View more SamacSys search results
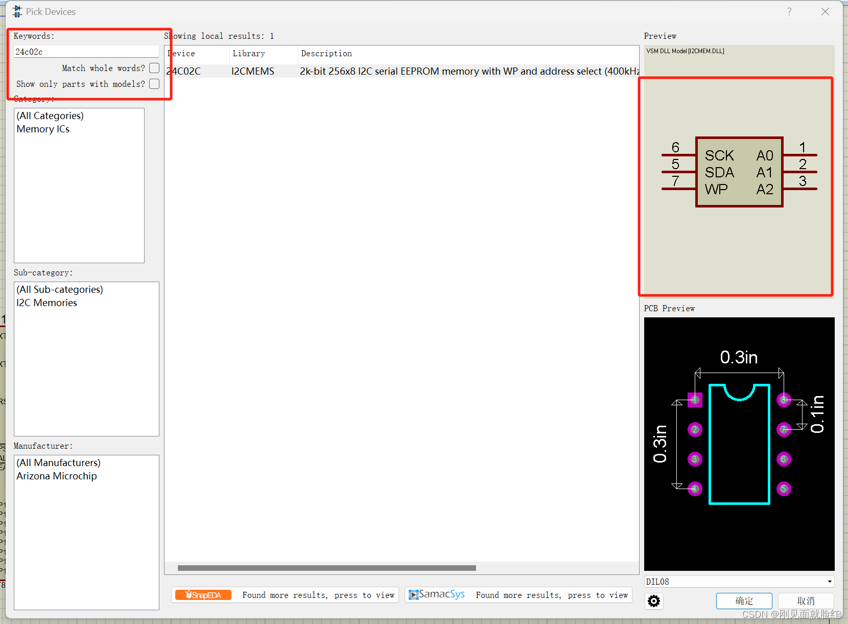Image resolution: width=848 pixels, height=624 pixels. pyautogui.click(x=552, y=595)
